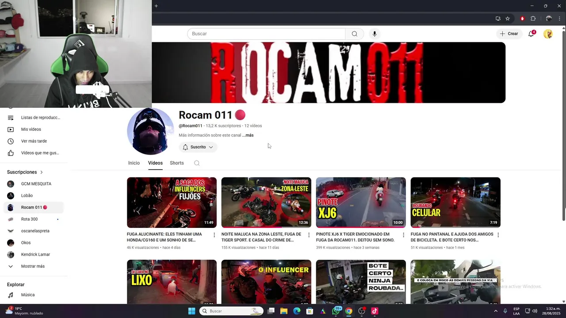Open the red ad-blocker extension
Viewport: 566px width, 318px height.
click(522, 19)
